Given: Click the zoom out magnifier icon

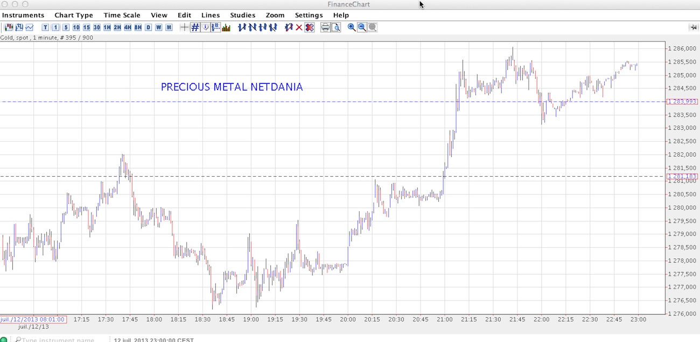Looking at the screenshot, I should point(362,27).
